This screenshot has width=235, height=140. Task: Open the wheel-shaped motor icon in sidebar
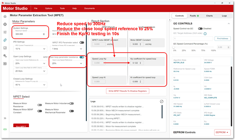click(x=5, y=24)
